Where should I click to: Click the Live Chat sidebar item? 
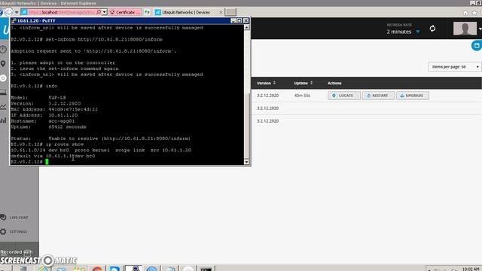point(15,218)
